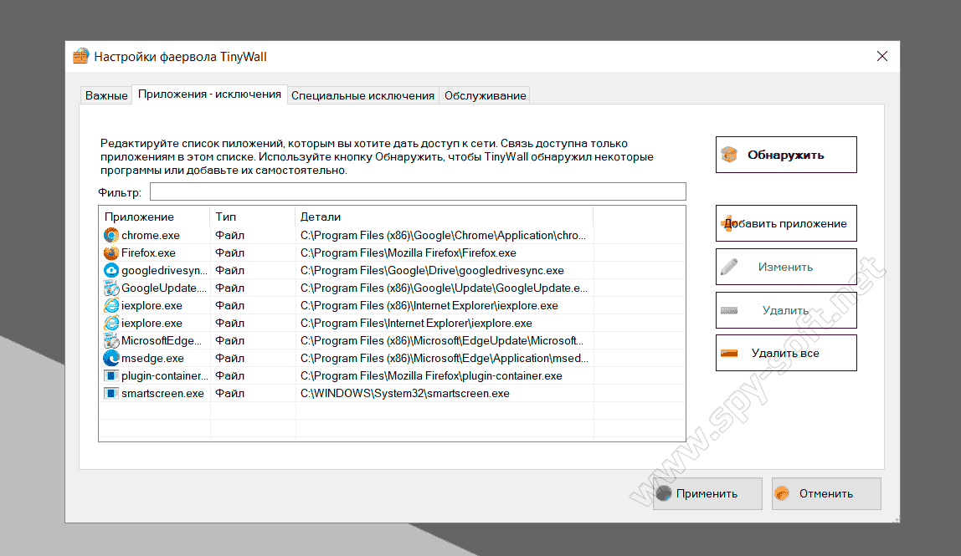Select the smartscreen.exe icon
961x556 pixels.
[110, 393]
